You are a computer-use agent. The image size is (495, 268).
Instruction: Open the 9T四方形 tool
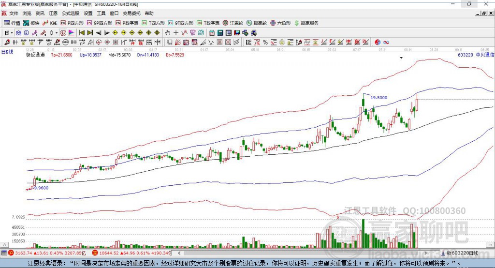point(181,23)
